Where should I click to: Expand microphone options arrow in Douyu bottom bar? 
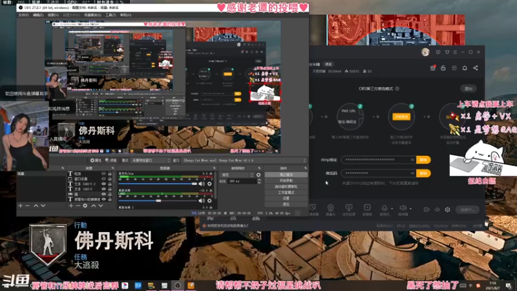(x=392, y=208)
